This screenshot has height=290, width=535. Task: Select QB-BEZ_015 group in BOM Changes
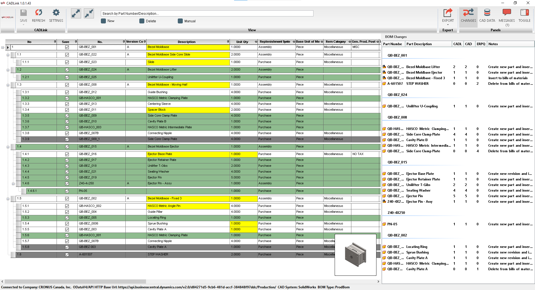397,162
